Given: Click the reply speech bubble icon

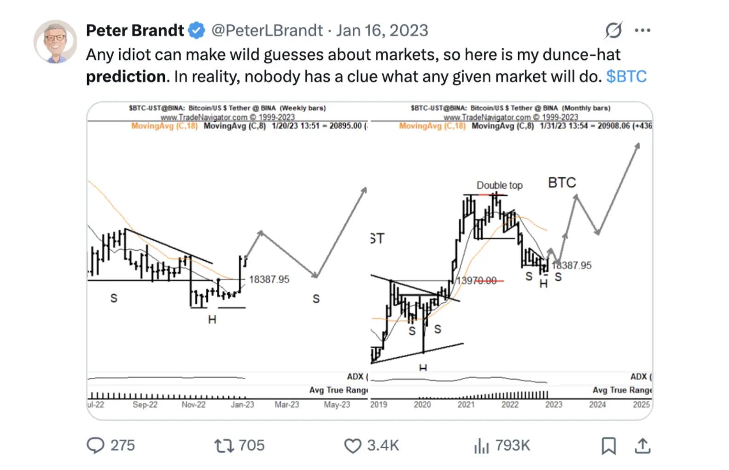Looking at the screenshot, I should pyautogui.click(x=96, y=445).
